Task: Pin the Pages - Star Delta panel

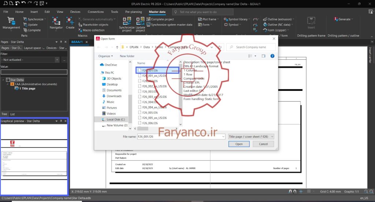Action: (61, 42)
